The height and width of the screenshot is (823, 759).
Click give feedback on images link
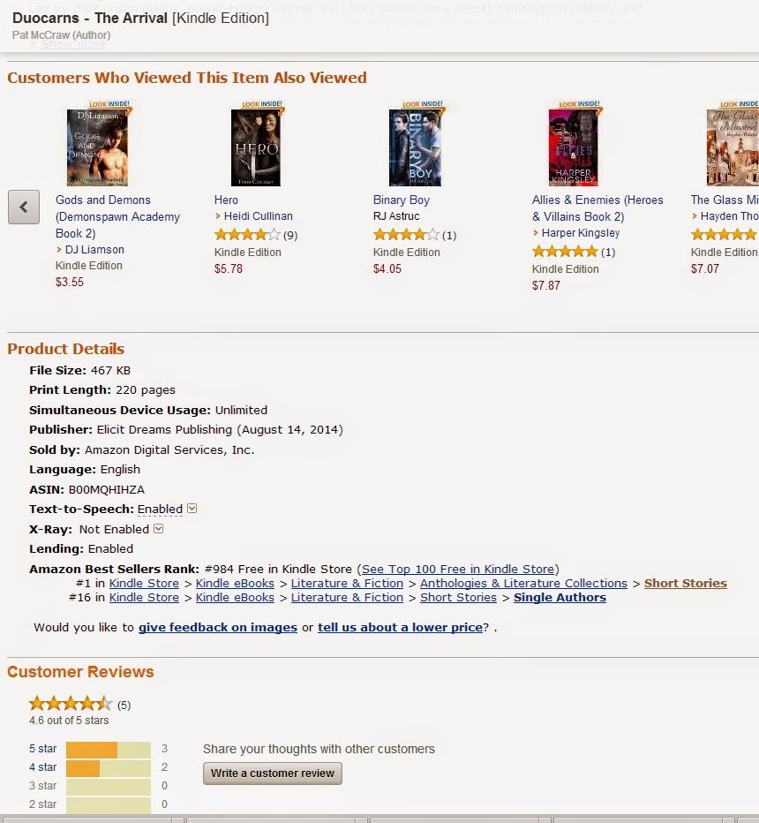[218, 627]
